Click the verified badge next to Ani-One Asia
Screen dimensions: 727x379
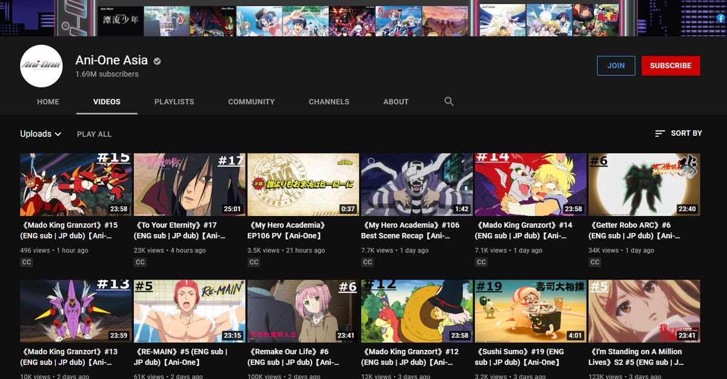click(x=157, y=61)
